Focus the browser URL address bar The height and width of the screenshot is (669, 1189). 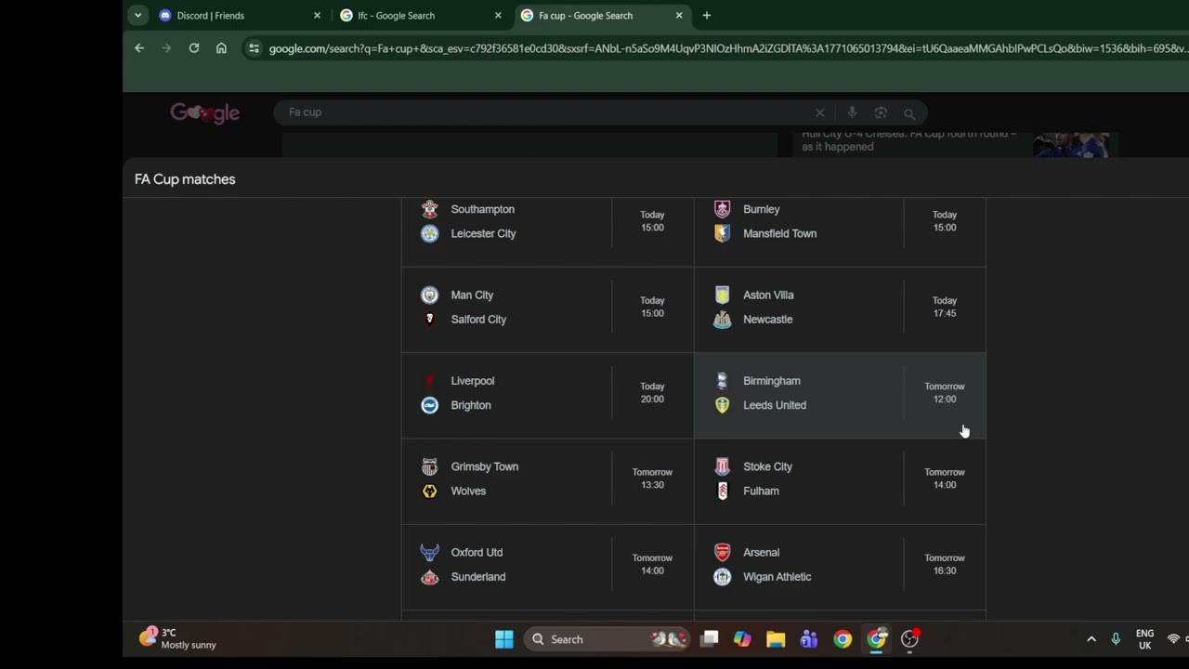click(x=727, y=48)
